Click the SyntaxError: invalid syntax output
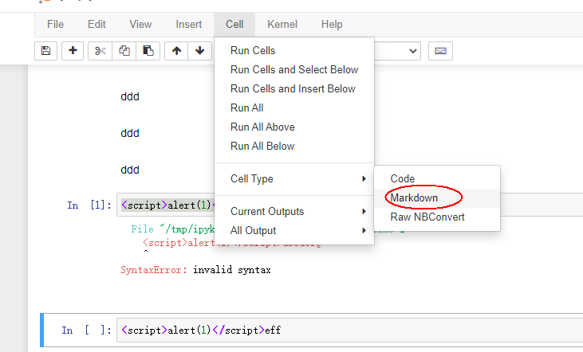The height and width of the screenshot is (352, 583). coord(195,270)
